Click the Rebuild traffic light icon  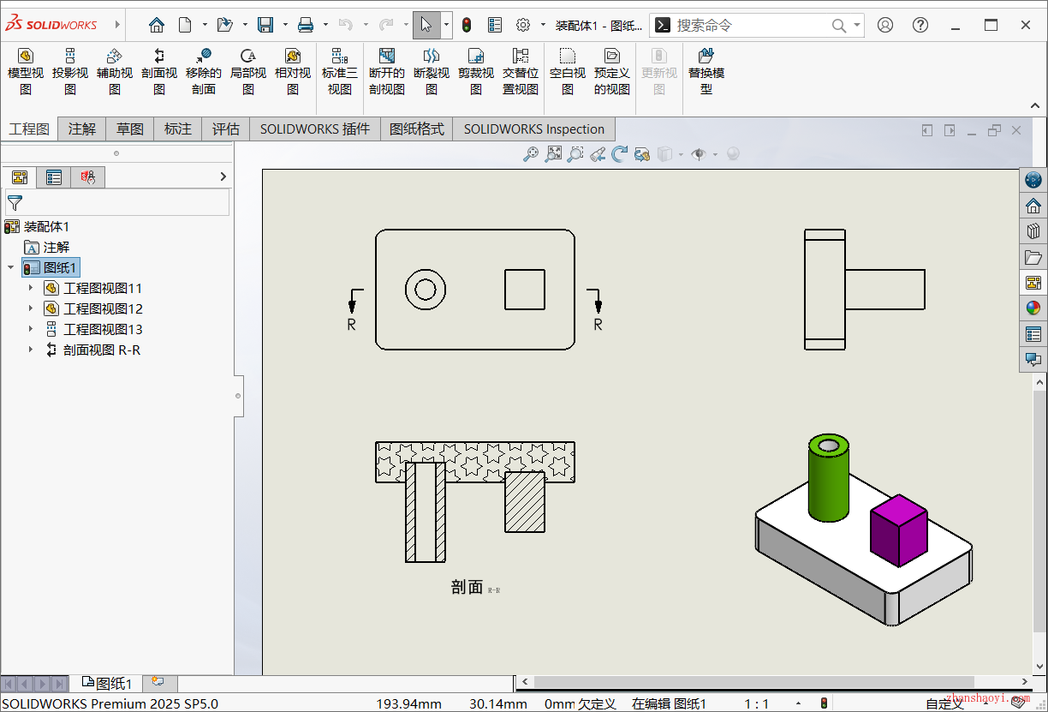click(x=467, y=25)
